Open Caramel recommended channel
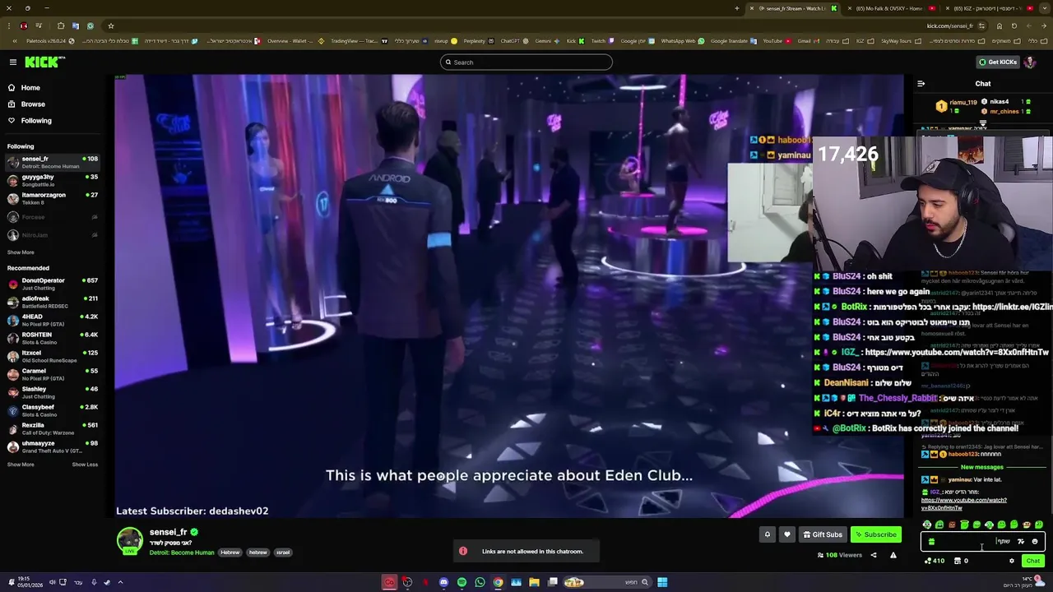Image resolution: width=1053 pixels, height=592 pixels. [53, 374]
